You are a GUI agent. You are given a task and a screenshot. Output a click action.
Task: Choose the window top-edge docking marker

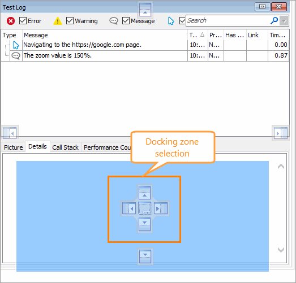tap(145, 10)
